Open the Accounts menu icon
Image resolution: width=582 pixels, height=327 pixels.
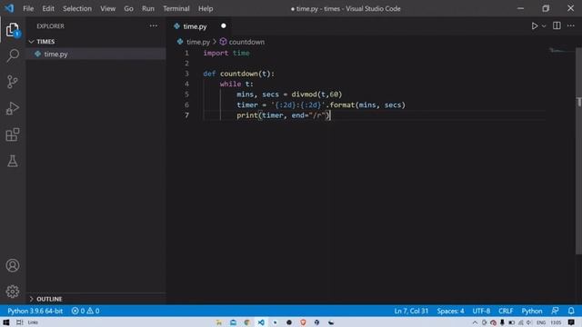13,265
